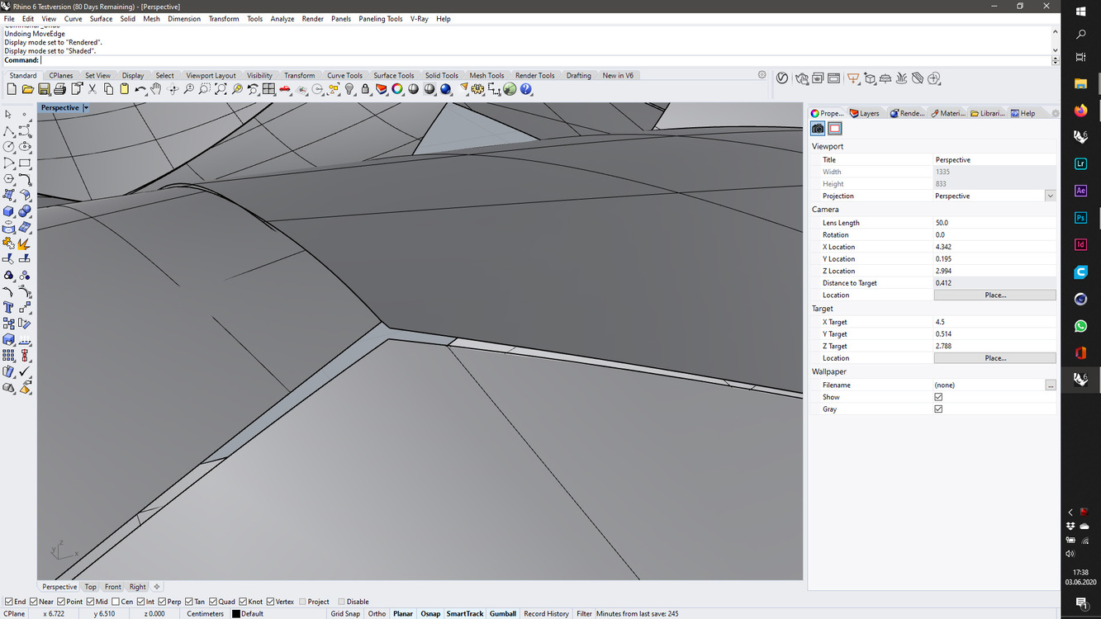Open the Perspective viewport title menu arrow
This screenshot has height=619, width=1101.
[86, 108]
